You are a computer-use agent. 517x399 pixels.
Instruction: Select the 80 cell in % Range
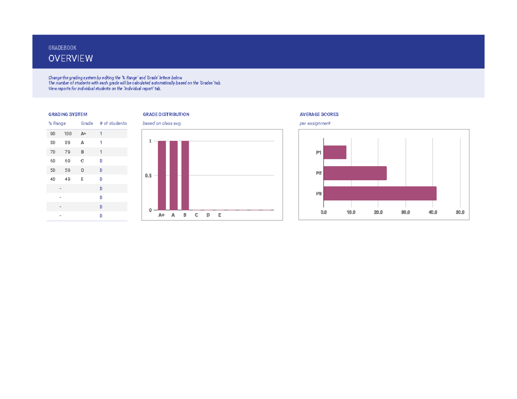pyautogui.click(x=53, y=143)
